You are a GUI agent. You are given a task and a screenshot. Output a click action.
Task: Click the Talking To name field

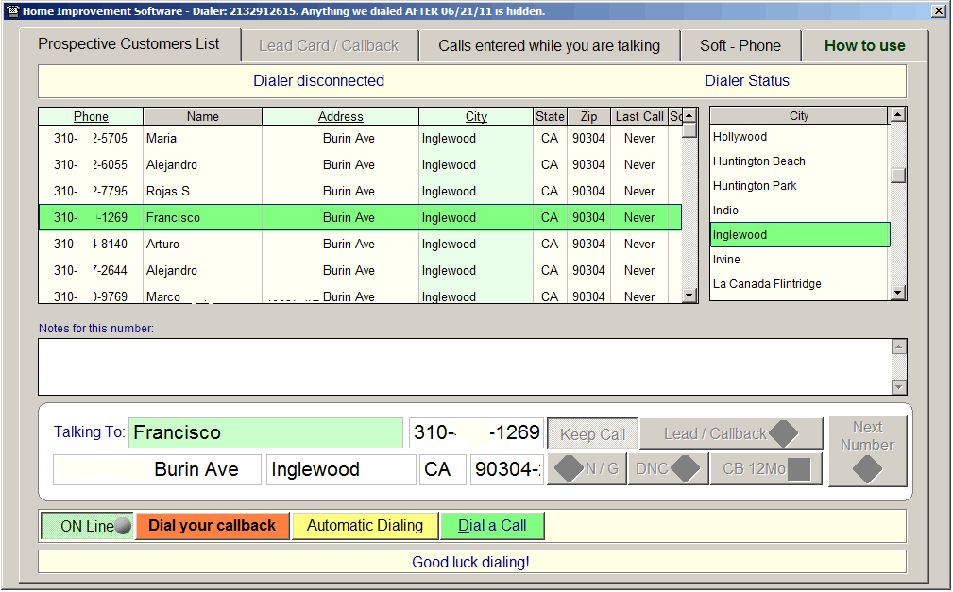coord(265,432)
